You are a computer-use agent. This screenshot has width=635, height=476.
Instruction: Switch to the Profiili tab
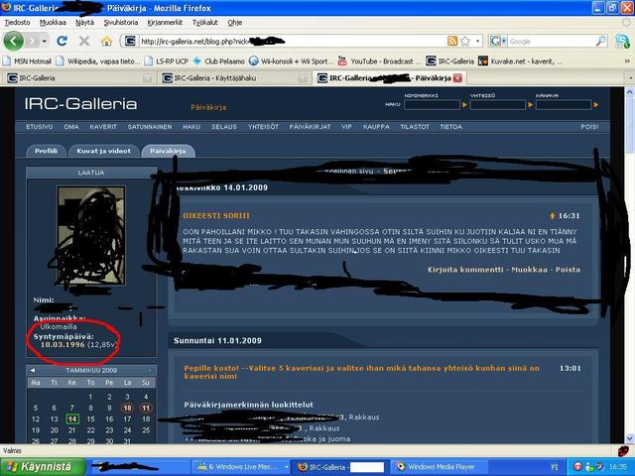46,151
